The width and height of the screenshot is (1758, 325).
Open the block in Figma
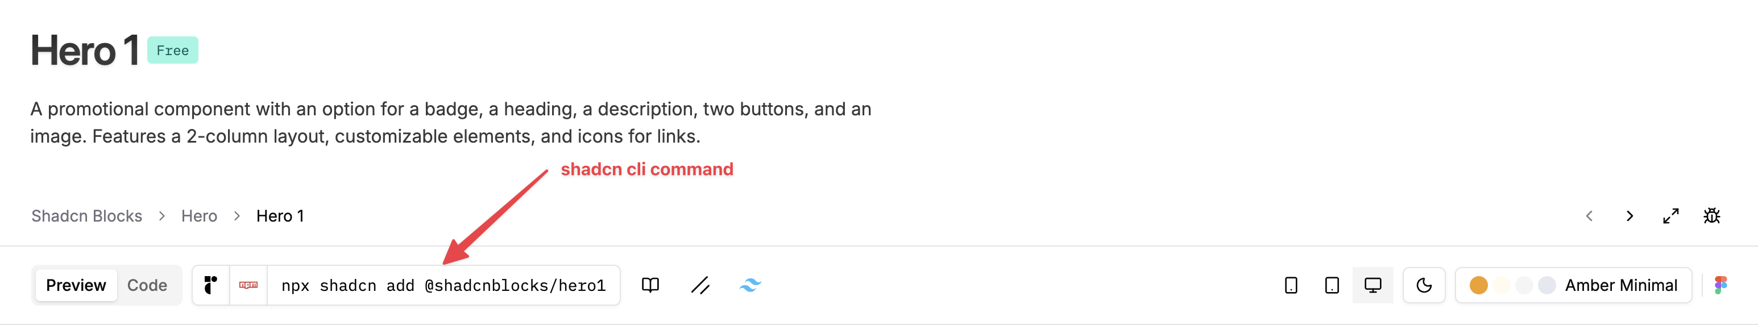1720,285
